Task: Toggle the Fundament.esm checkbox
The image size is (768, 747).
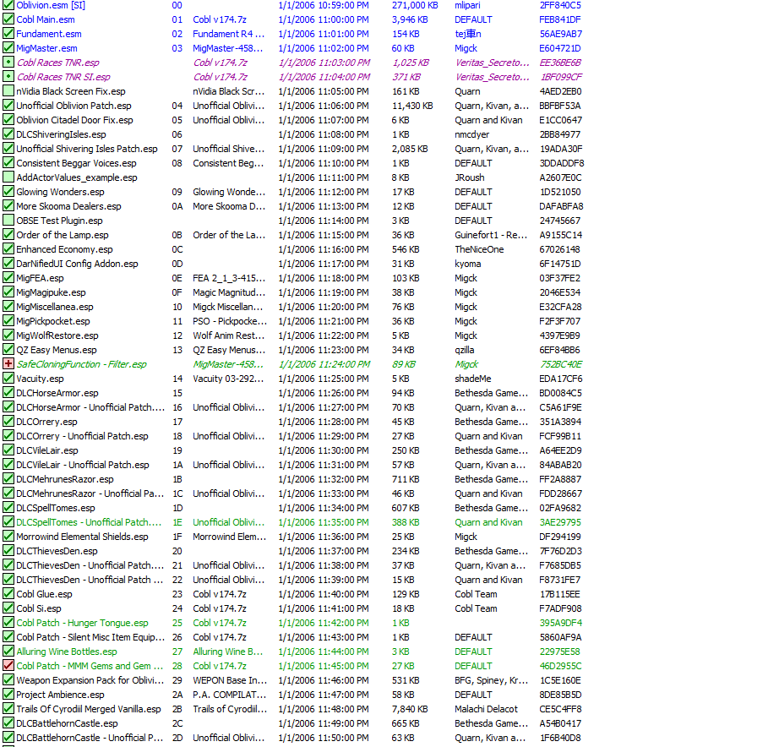Action: [8, 34]
